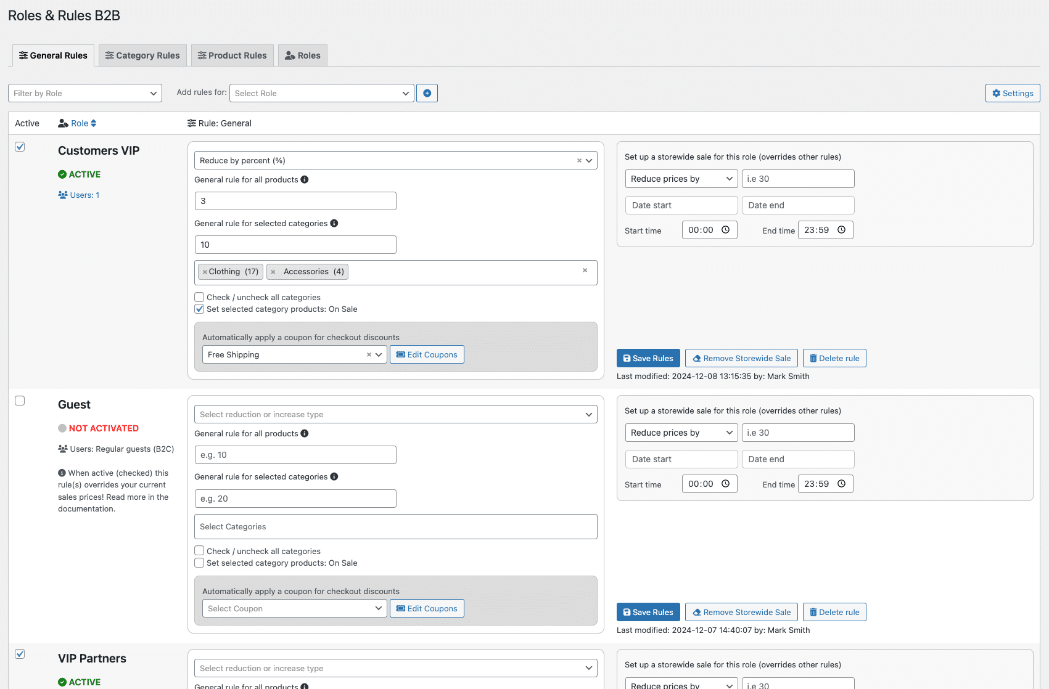This screenshot has width=1049, height=689.
Task: Click the info icon beside Customers VIP all-products rule
Action: pyautogui.click(x=305, y=179)
